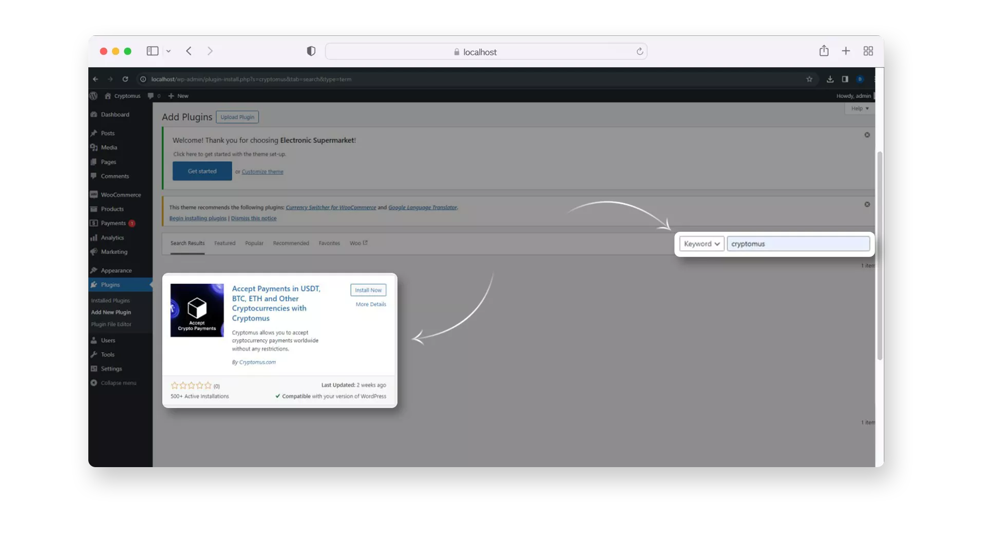Open Howdy, admin account menu

tap(854, 96)
